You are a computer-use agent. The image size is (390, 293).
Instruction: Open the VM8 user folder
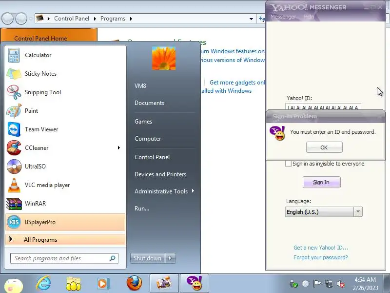click(140, 86)
